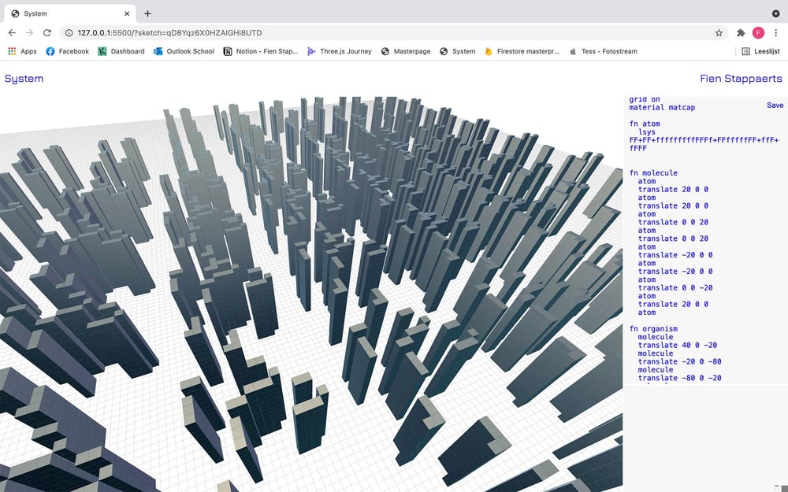Close the System tab
788x492 pixels.
[127, 13]
